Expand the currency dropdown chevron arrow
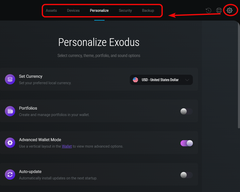240x192 pixels. point(187,80)
